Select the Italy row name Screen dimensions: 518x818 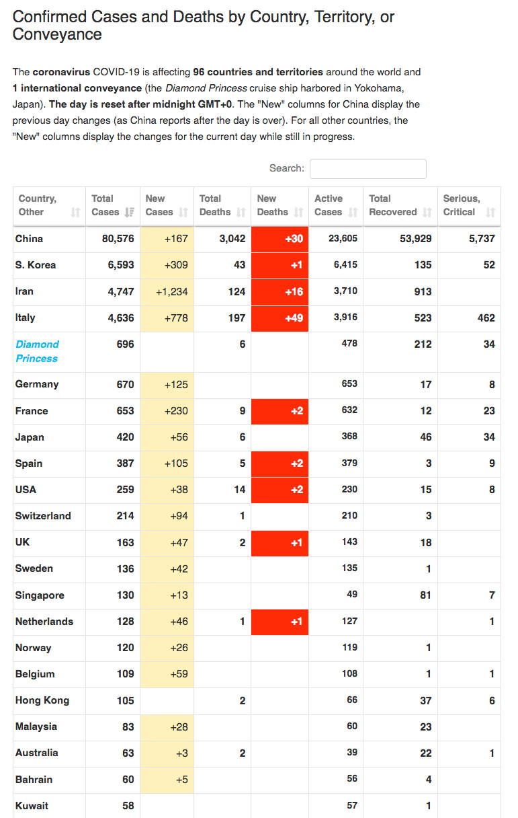coord(26,318)
